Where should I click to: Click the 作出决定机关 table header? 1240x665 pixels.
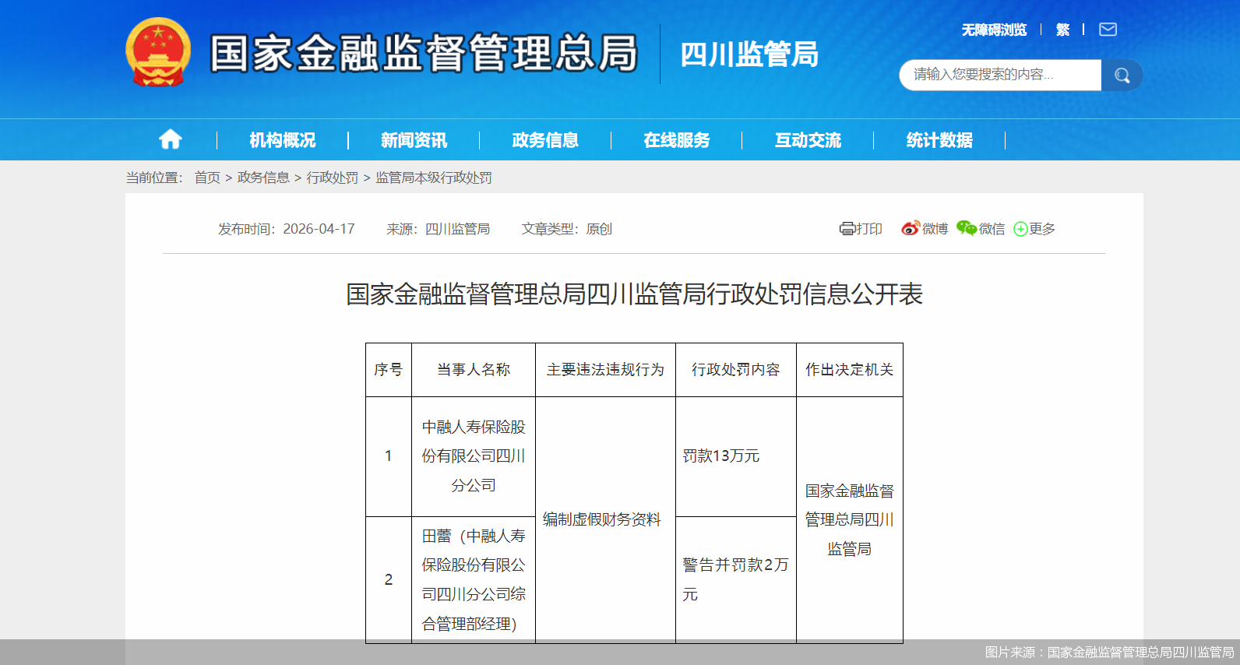(x=850, y=370)
